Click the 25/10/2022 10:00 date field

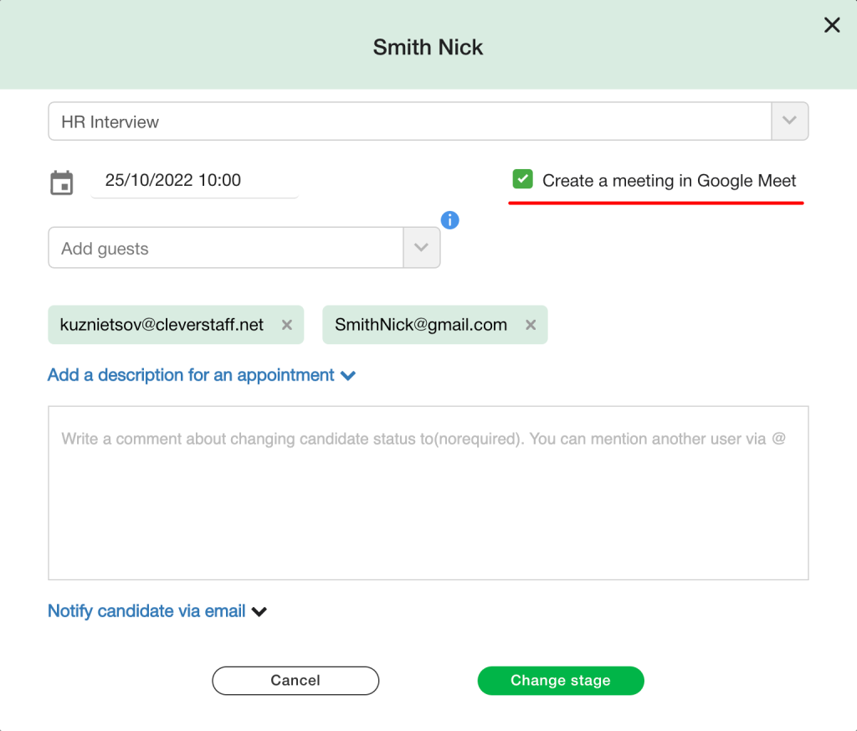(x=194, y=180)
